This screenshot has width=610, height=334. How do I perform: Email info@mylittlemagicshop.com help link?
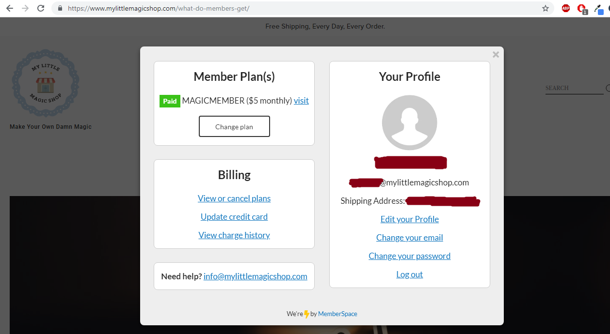[256, 276]
